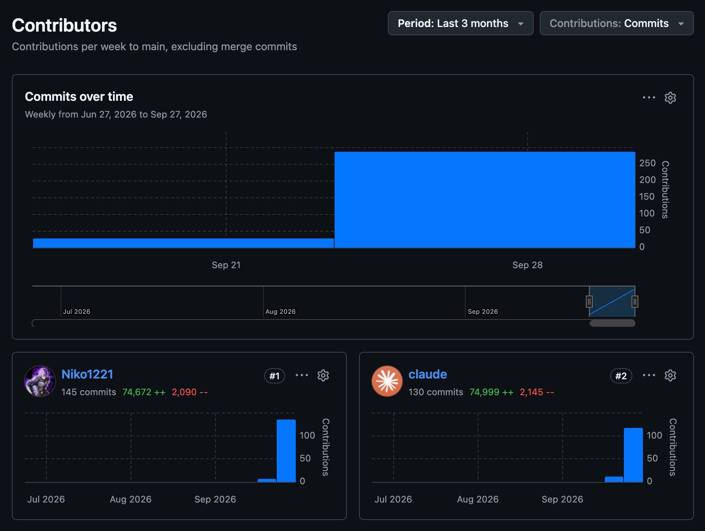Open three-dot menu on Niko1221 card
Image resolution: width=705 pixels, height=531 pixels.
tap(302, 375)
